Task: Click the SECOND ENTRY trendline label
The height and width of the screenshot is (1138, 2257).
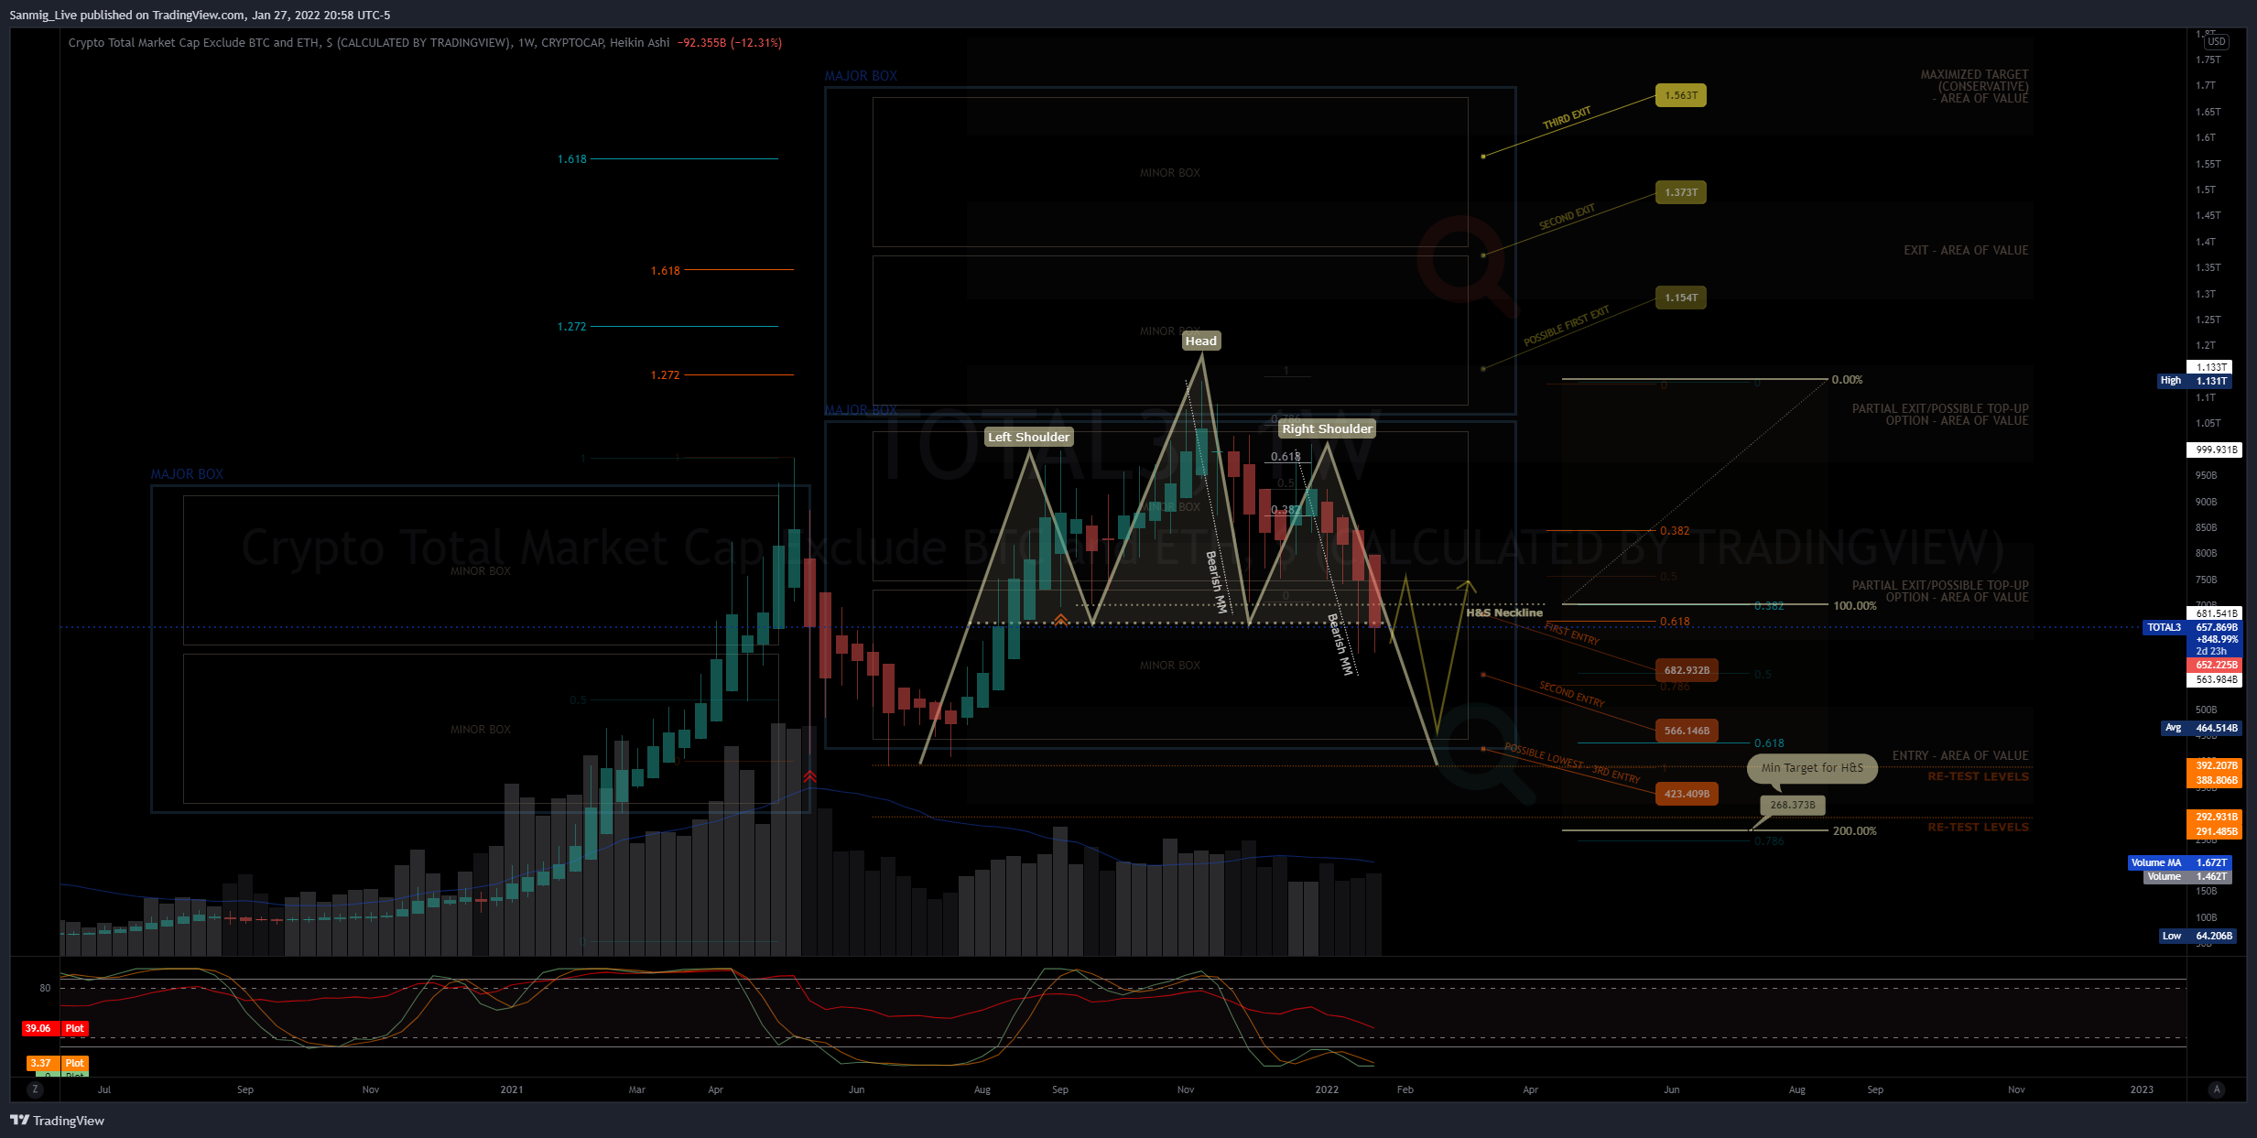Action: (1571, 695)
